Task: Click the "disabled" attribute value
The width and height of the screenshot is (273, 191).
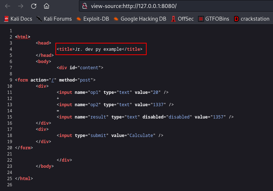Action: tap(179, 117)
